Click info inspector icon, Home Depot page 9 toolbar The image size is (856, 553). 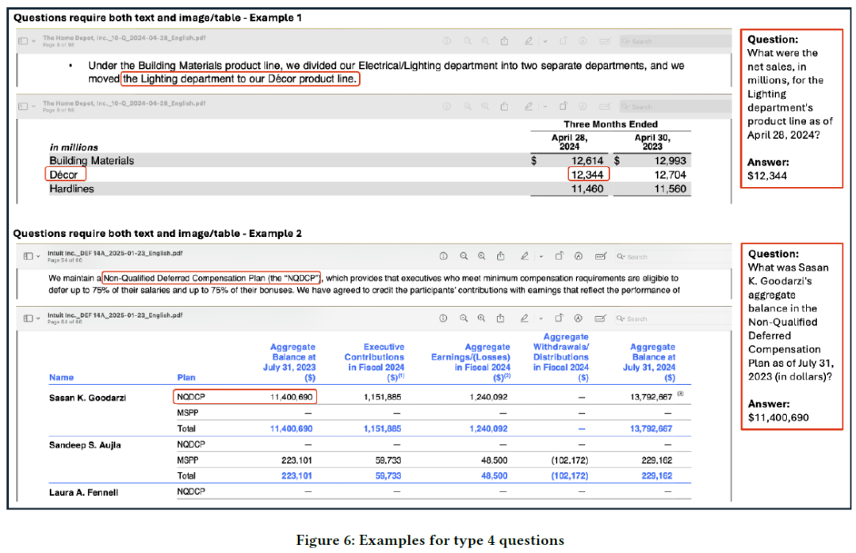(446, 106)
